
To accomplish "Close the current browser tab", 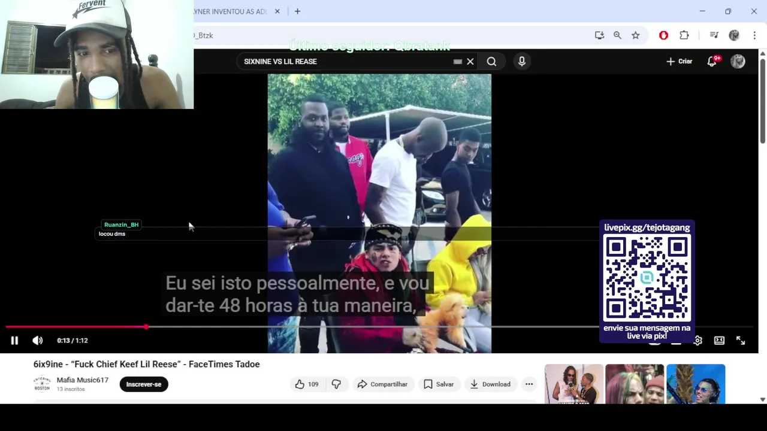I will (x=277, y=11).
